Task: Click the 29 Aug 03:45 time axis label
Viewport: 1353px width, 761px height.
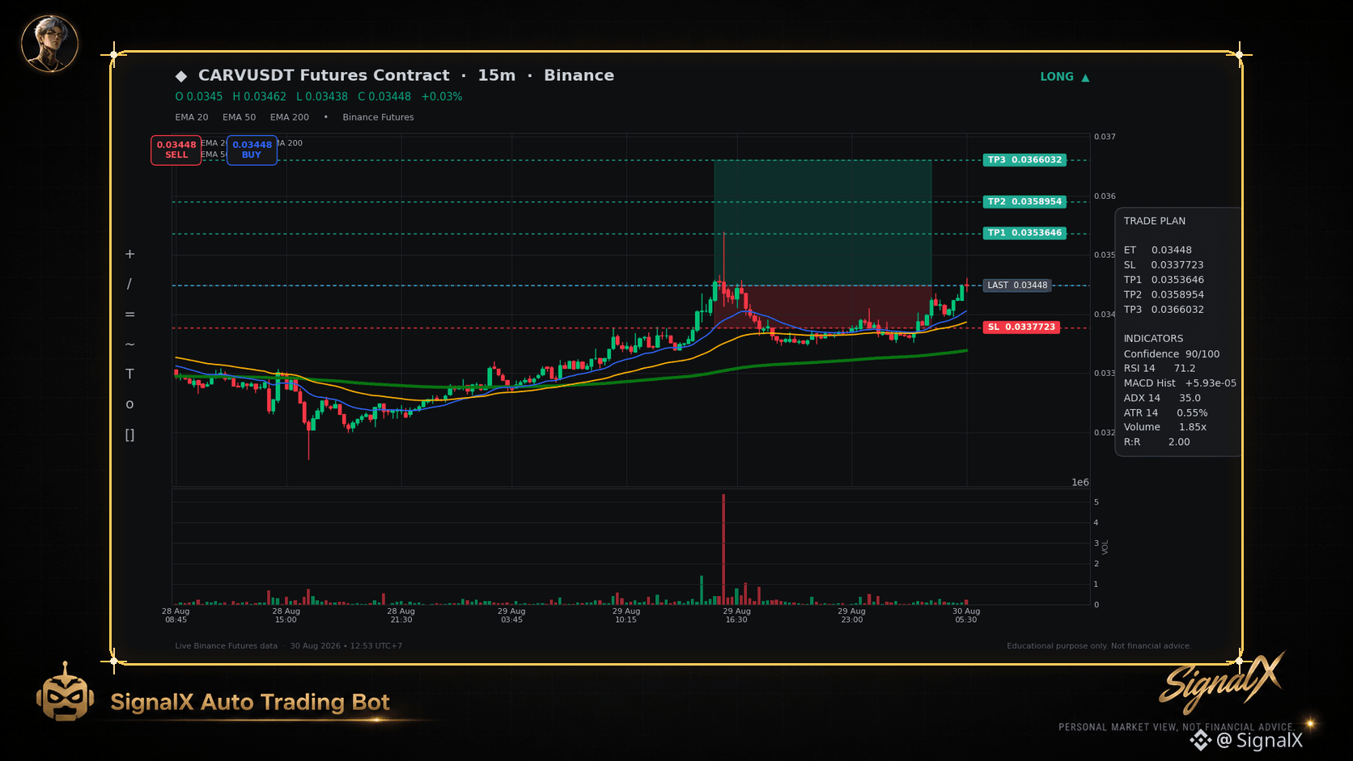Action: point(511,615)
